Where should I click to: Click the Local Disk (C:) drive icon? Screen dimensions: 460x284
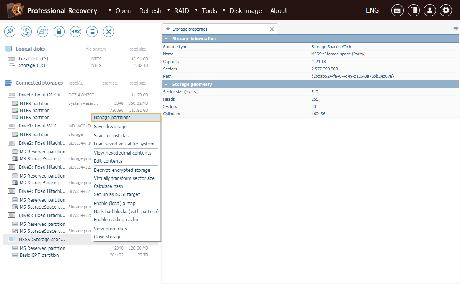coord(11,59)
